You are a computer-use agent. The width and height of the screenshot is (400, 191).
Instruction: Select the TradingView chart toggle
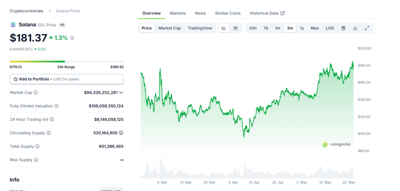200,28
